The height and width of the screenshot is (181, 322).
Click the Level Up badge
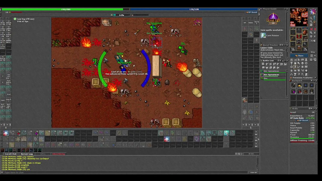(x=273, y=19)
